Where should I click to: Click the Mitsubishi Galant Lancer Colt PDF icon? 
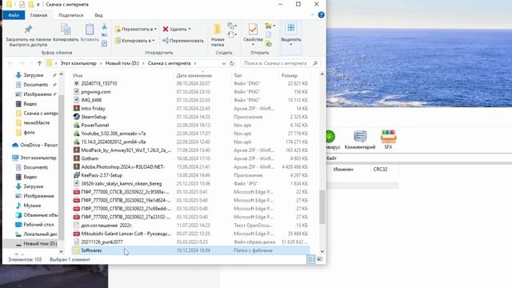point(77,234)
